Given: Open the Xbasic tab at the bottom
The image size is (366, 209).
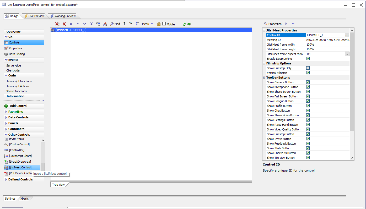Looking at the screenshot, I should coord(24,199).
